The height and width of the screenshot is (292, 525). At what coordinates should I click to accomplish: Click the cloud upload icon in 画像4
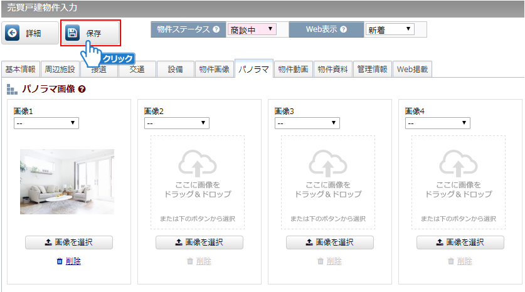click(459, 164)
